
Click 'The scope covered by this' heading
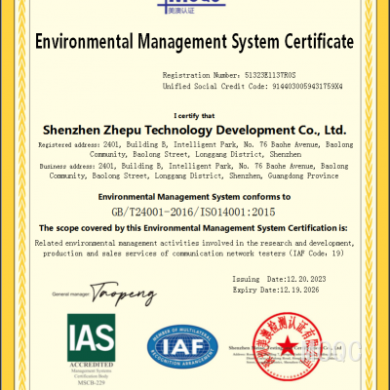[193, 228]
